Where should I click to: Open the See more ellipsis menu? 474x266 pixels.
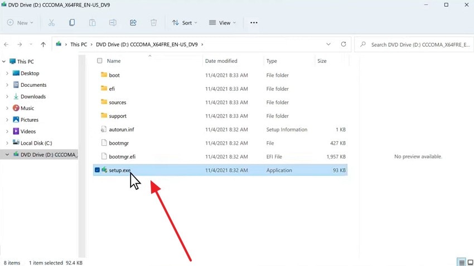(254, 23)
